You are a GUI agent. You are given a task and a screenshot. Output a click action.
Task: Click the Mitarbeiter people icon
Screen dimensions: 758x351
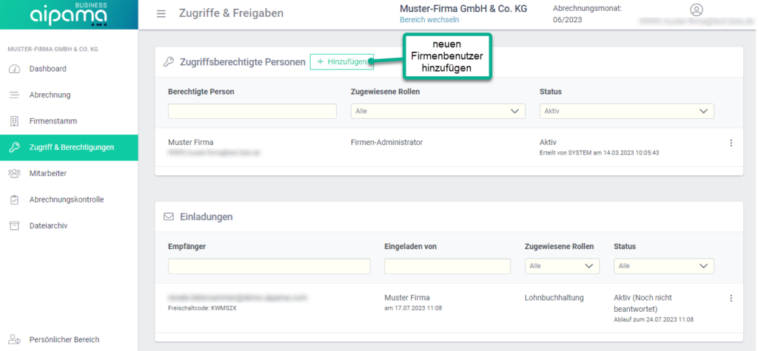tap(14, 173)
